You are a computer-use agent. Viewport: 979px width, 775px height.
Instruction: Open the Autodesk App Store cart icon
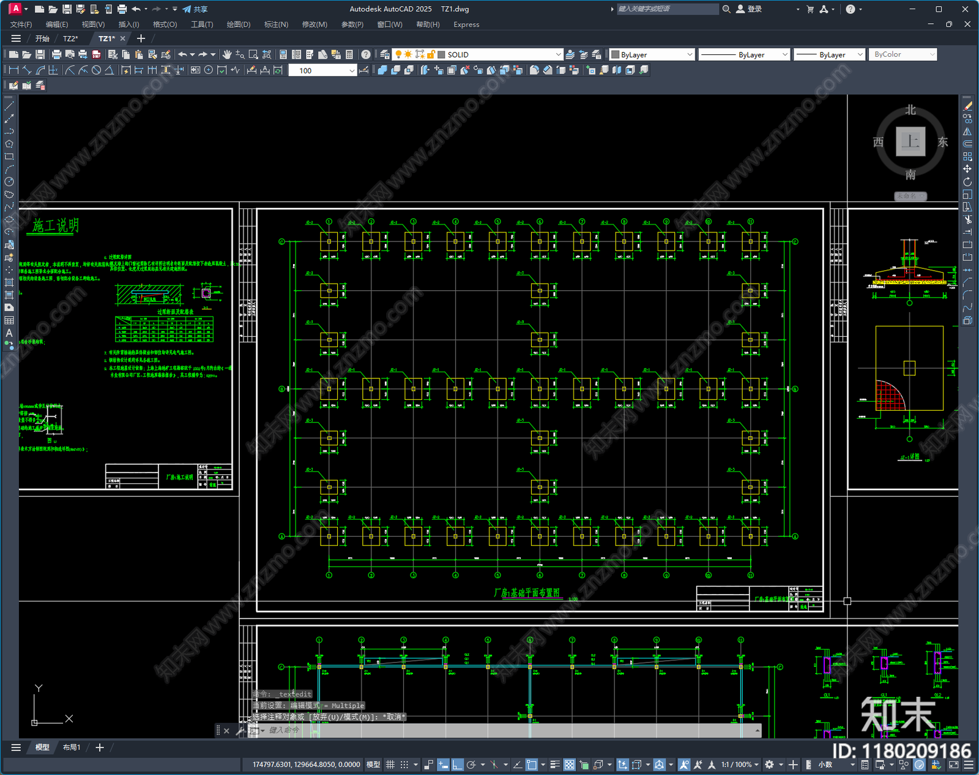point(810,9)
